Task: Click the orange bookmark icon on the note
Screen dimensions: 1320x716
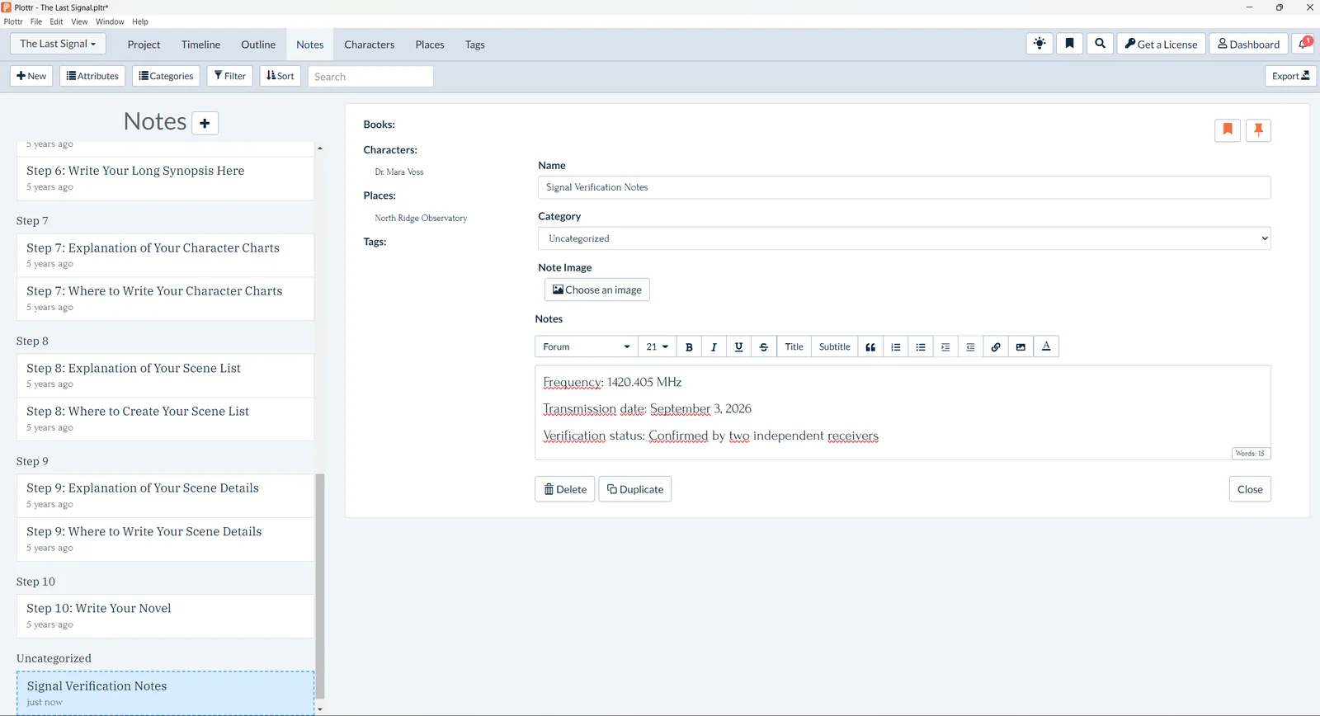Action: point(1228,130)
